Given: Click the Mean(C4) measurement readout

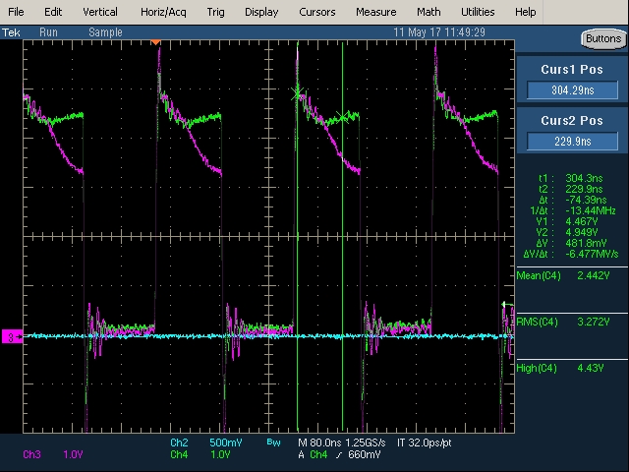Looking at the screenshot, I should click(562, 275).
